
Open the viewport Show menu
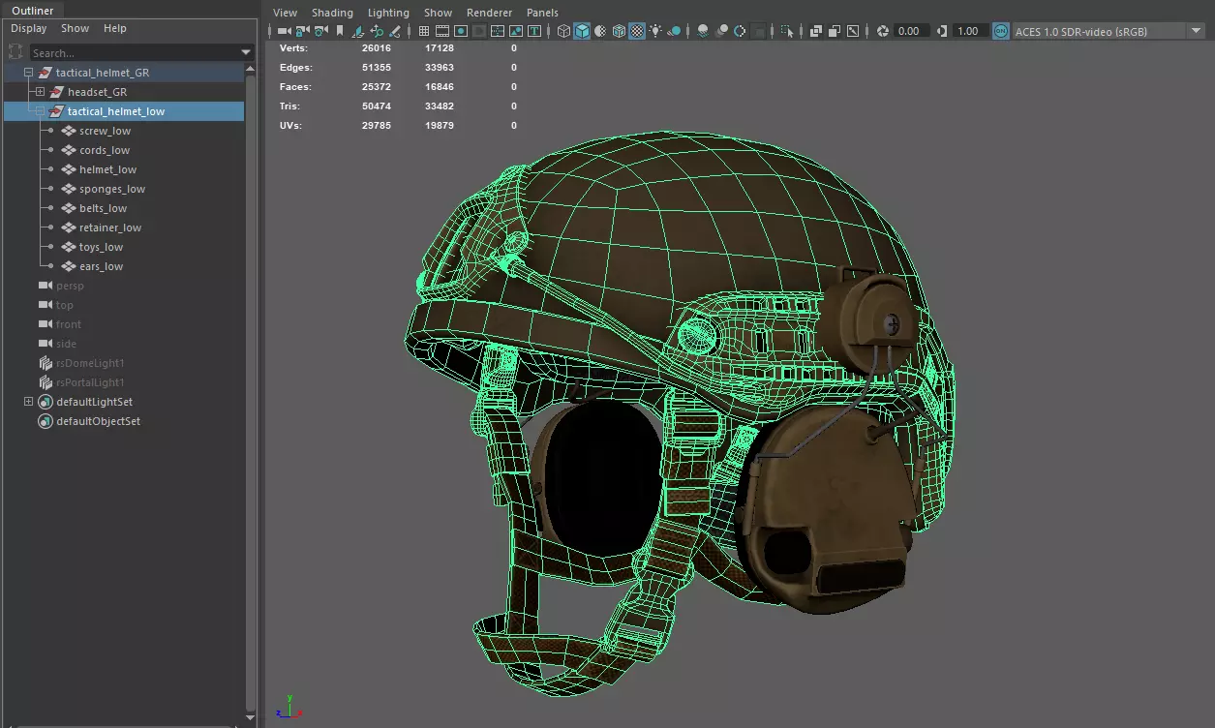pyautogui.click(x=438, y=13)
